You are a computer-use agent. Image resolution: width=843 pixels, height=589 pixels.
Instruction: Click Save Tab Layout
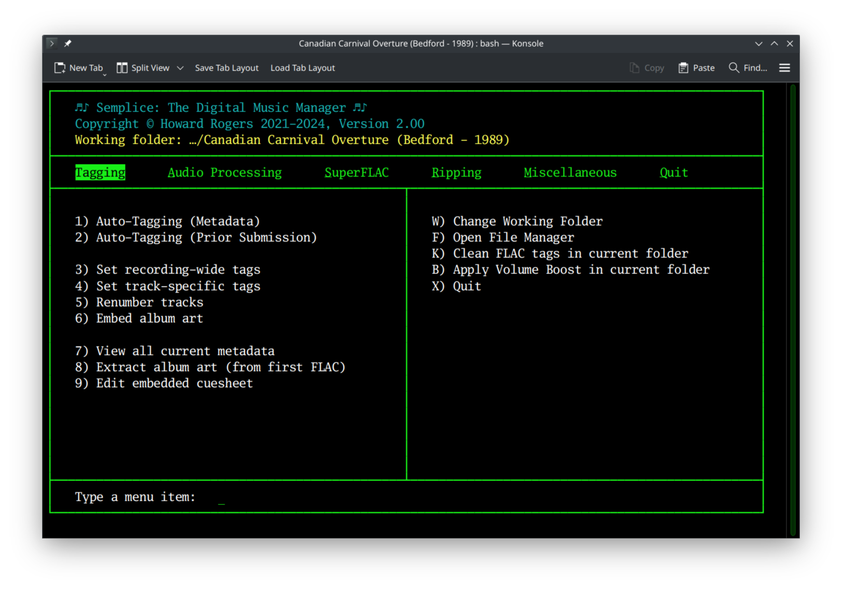point(226,67)
